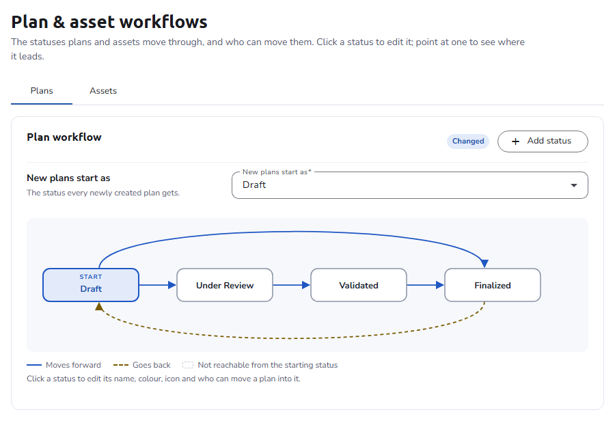The image size is (615, 421).
Task: Click the dropdown arrow beside Draft
Action: pos(574,185)
